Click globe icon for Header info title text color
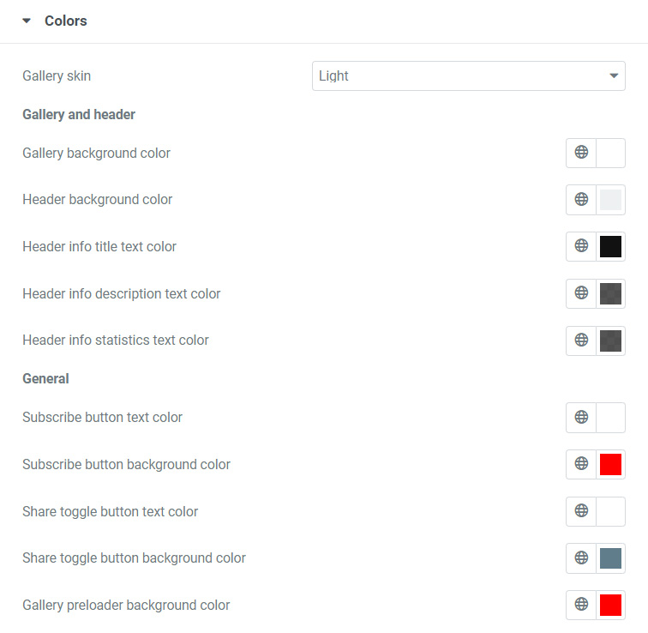 [x=581, y=246]
